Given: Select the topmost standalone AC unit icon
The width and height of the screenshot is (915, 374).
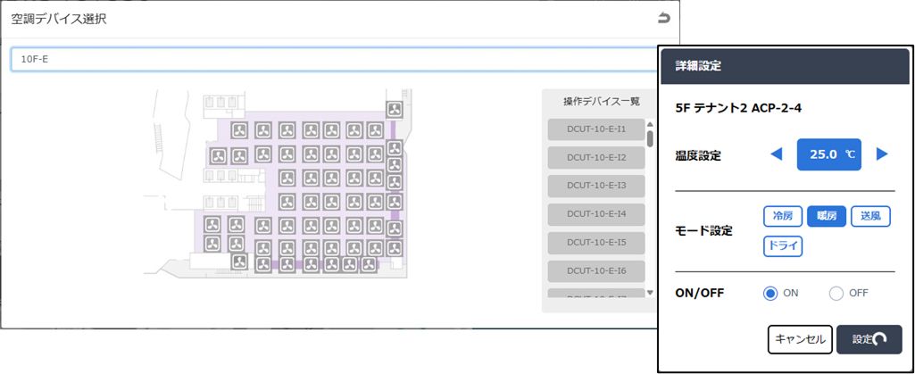Looking at the screenshot, I should click(395, 110).
